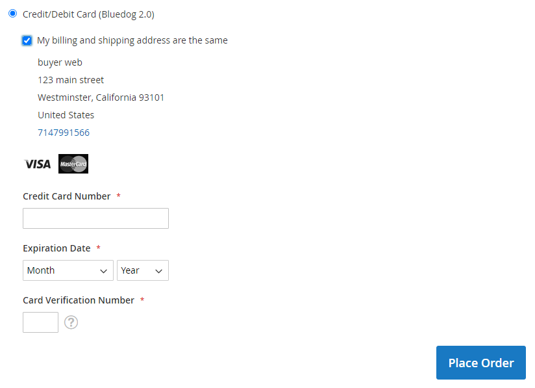This screenshot has width=535, height=388.
Task: Click the "Expiration Date" field label
Action: [56, 248]
